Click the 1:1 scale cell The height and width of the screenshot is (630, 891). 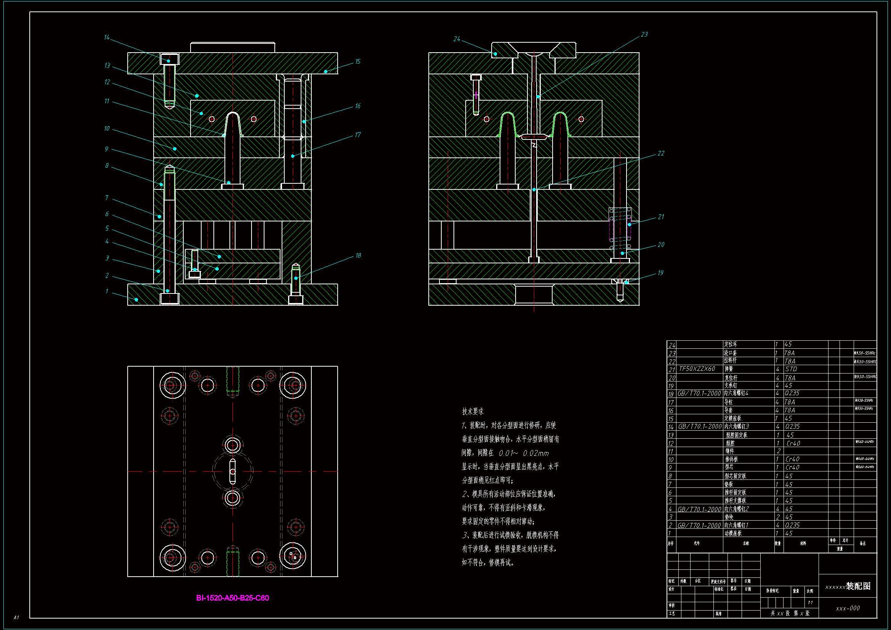(x=810, y=603)
